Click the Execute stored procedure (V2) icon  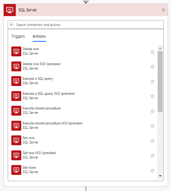16,126
